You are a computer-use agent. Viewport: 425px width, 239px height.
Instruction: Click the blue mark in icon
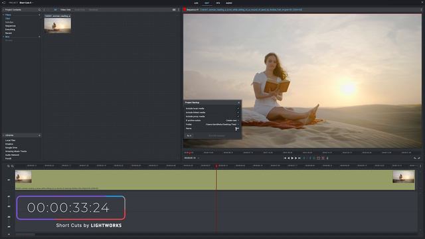click(x=304, y=158)
